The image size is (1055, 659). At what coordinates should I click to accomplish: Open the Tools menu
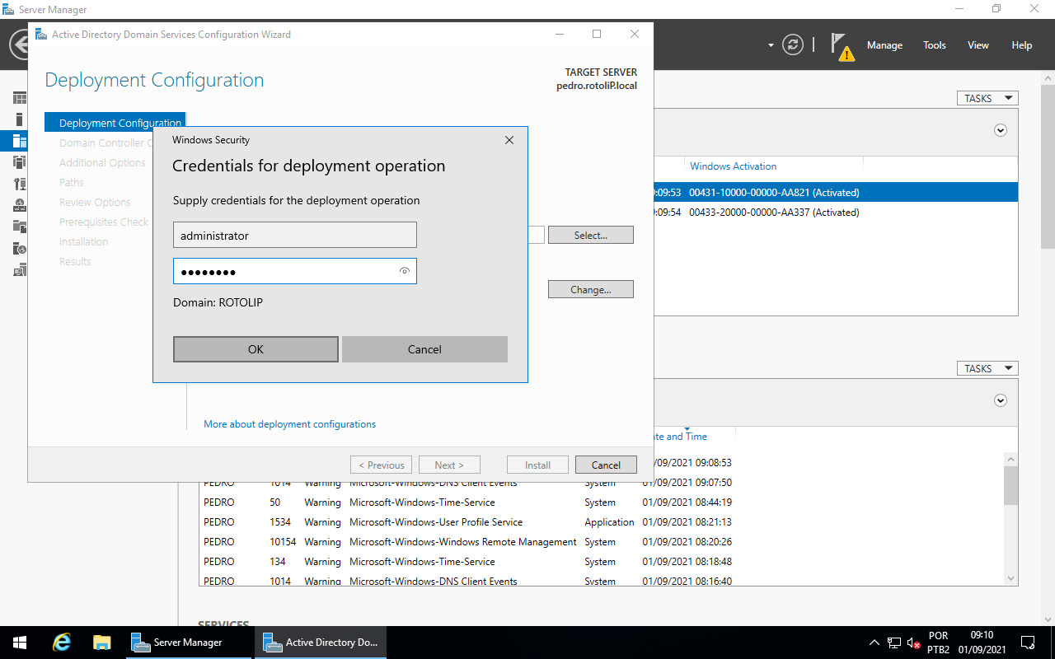pyautogui.click(x=934, y=45)
